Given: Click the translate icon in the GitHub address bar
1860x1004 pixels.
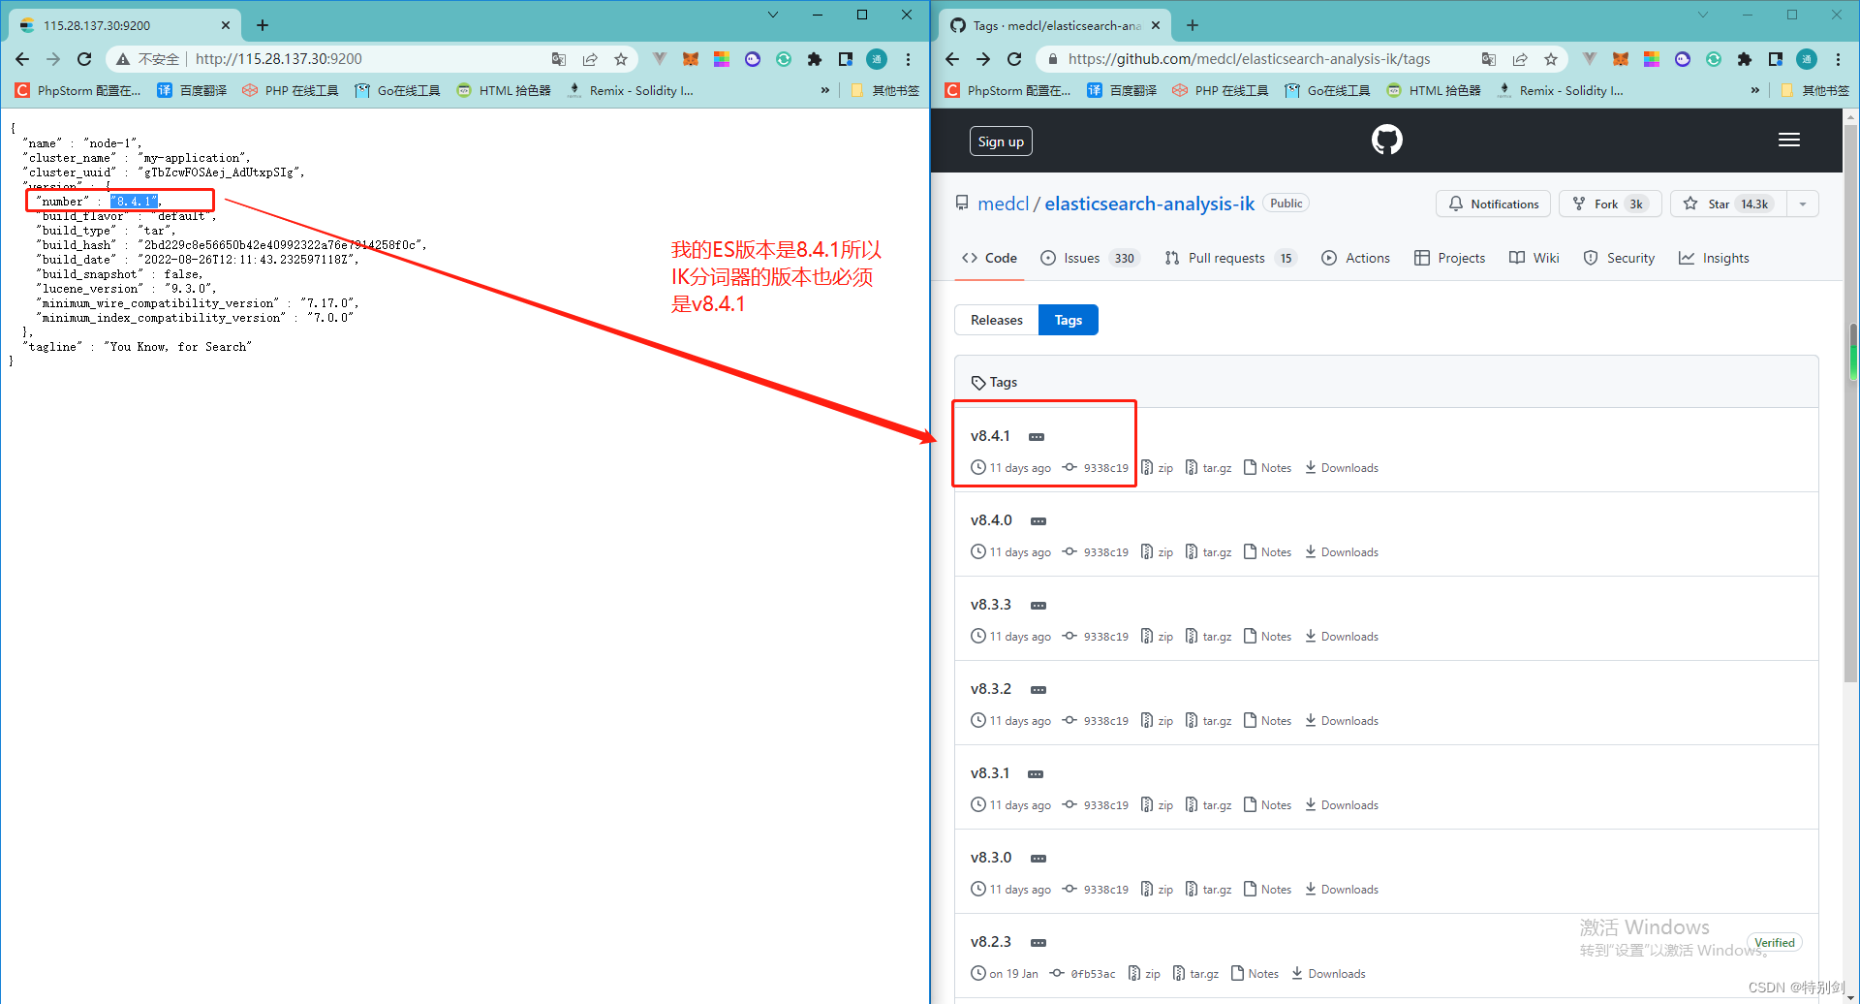Looking at the screenshot, I should [1489, 59].
